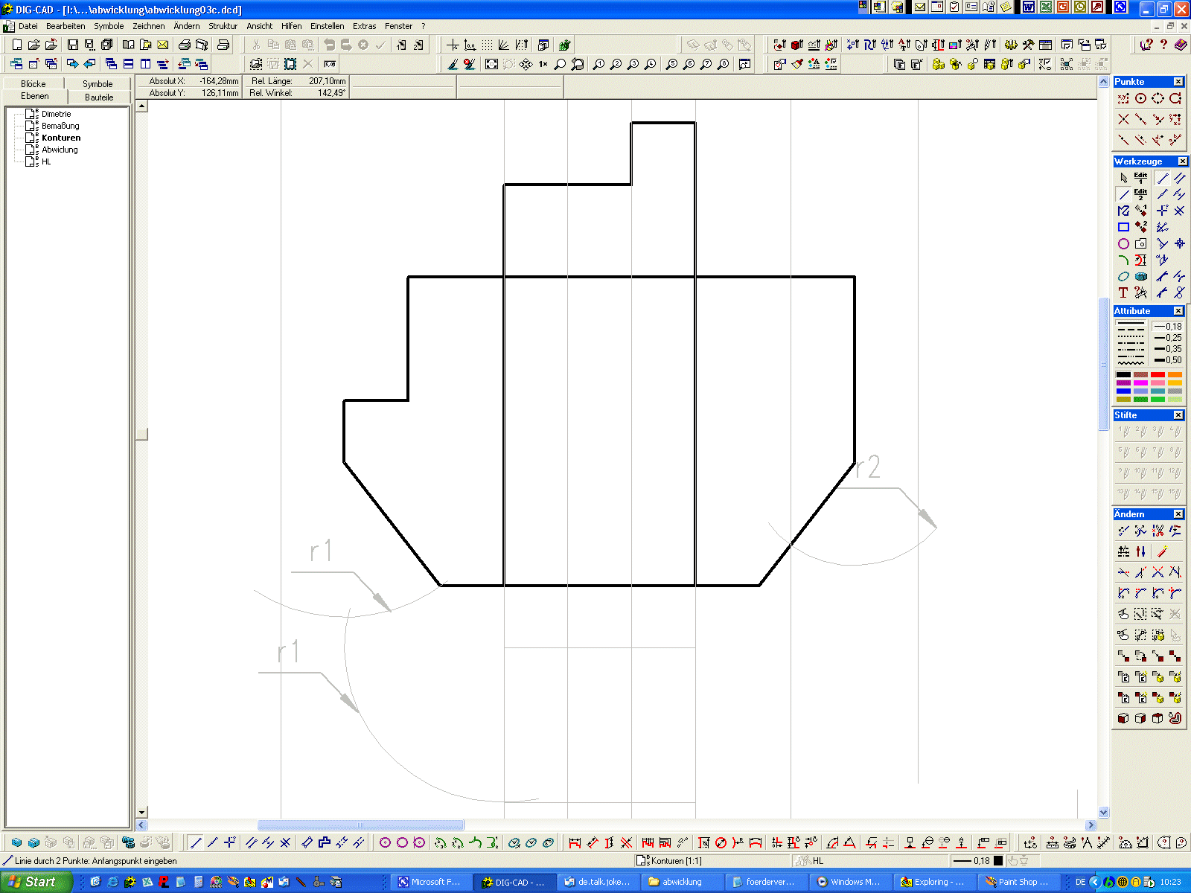Click the horizontal scrollbar thumb
Image resolution: width=1191 pixels, height=893 pixels.
360,825
